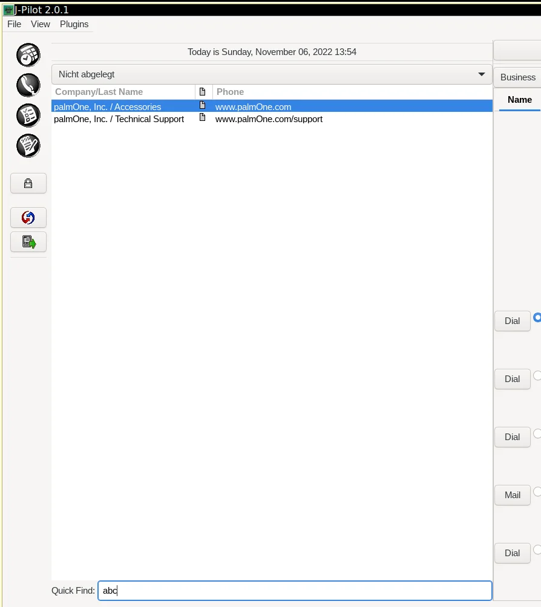541x607 pixels.
Task: Click the backup handheld icon with green arrow
Action: (x=28, y=242)
